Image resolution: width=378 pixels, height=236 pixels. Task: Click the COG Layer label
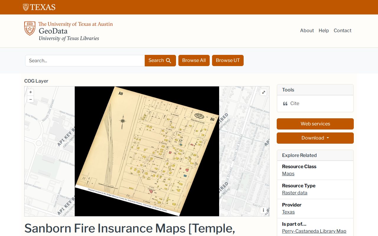[36, 81]
